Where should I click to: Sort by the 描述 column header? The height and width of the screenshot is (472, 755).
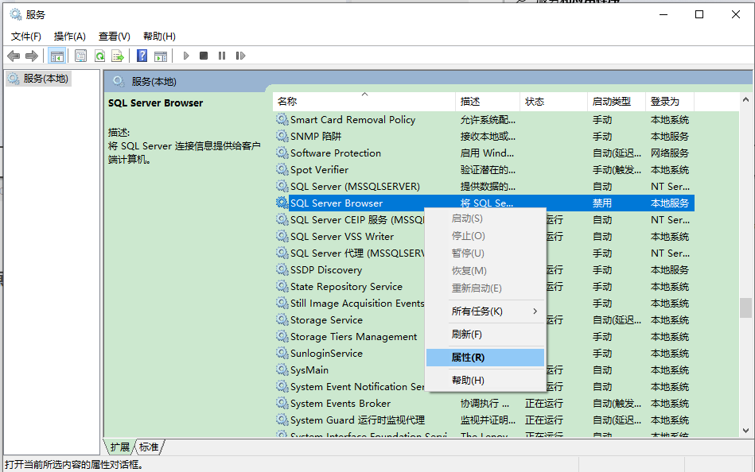[487, 102]
